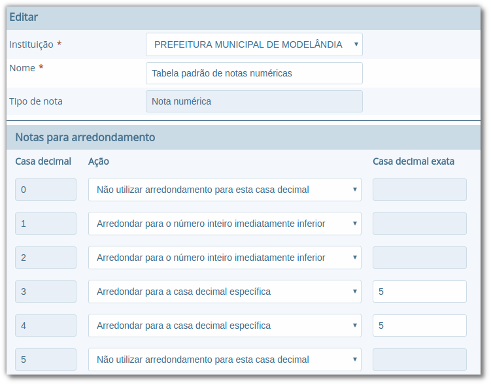Edit exact decimal field for row 3
This screenshot has width=491, height=385.
pos(419,292)
